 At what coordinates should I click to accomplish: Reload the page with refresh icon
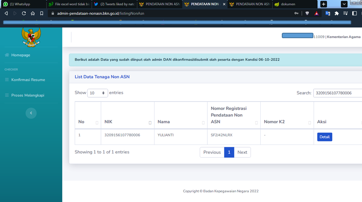(x=24, y=13)
